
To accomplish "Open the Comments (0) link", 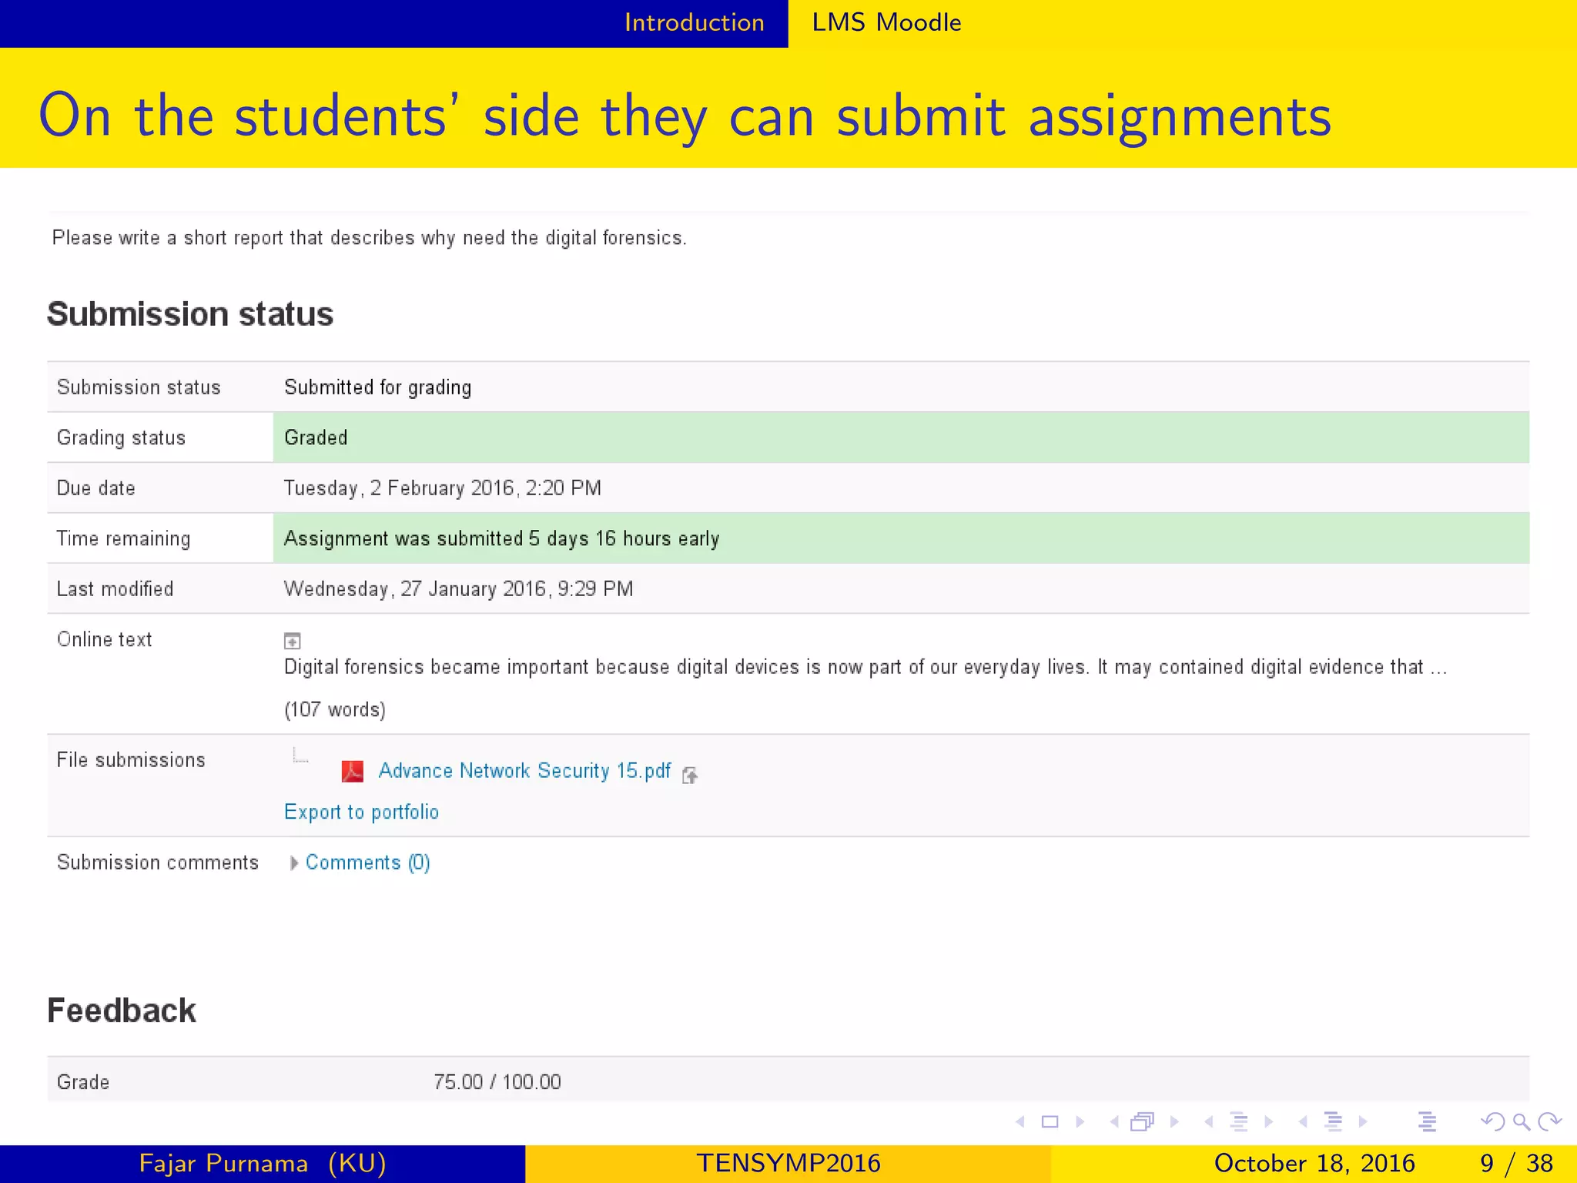I will [368, 863].
